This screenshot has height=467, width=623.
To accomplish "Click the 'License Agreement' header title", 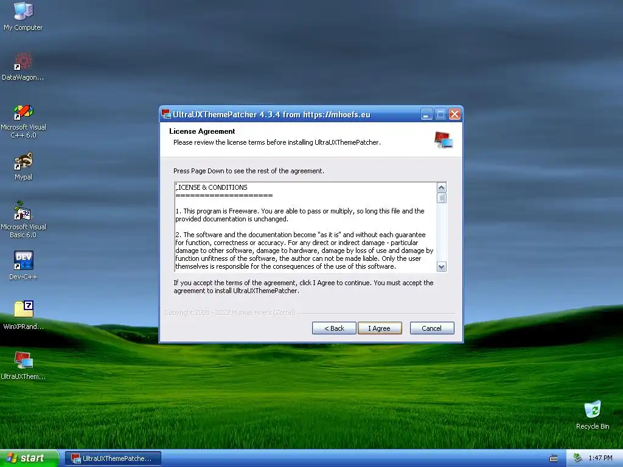I will coord(202,131).
